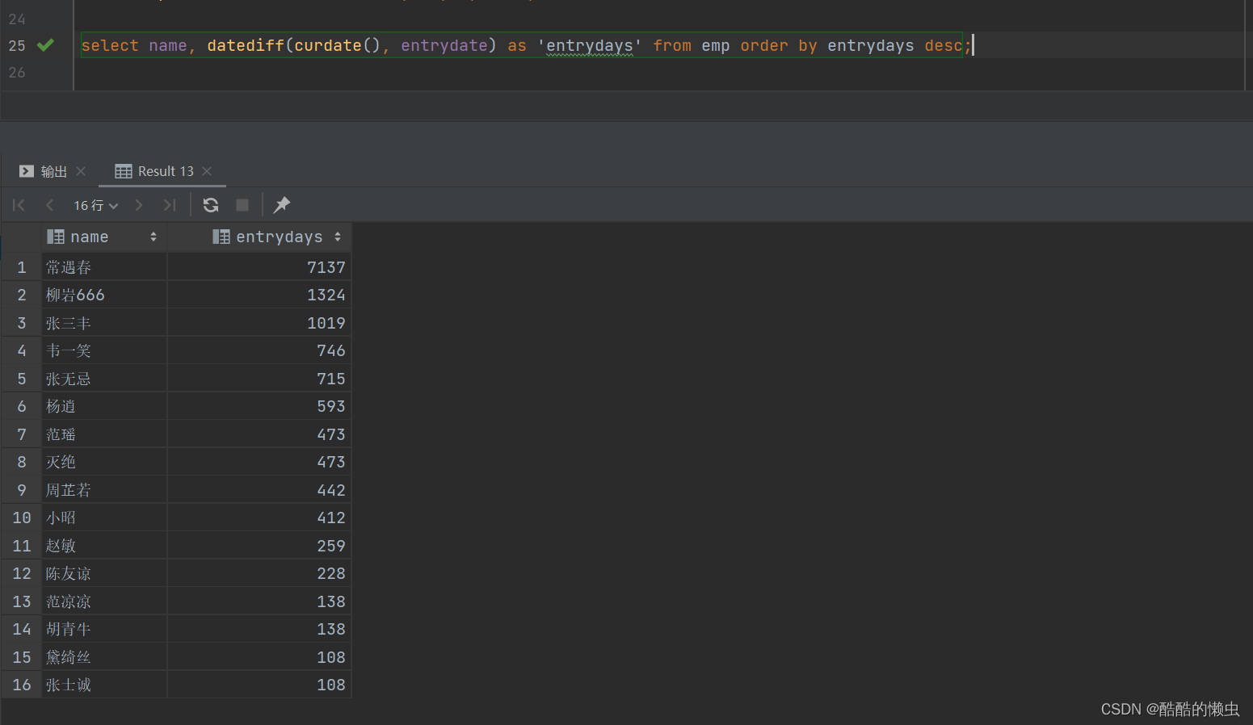The image size is (1253, 725).
Task: Select cell 赵敏 in name column
Action: pyautogui.click(x=104, y=546)
